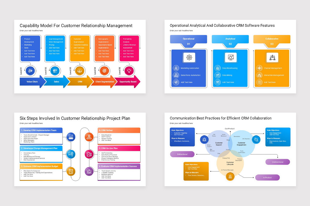Select the Data Mining icon
Screen dimensions: 310x206
217,75
